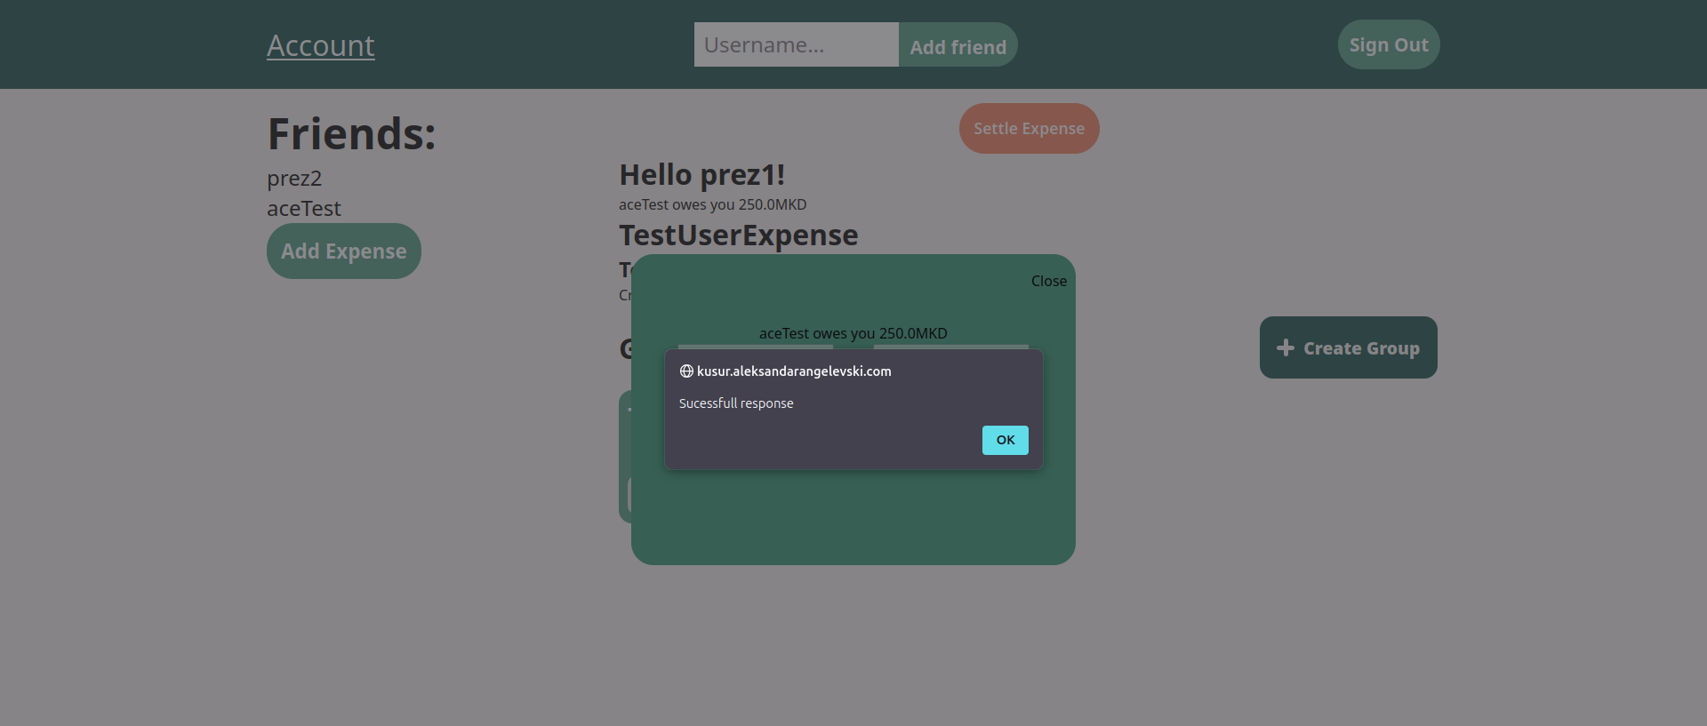Click the plus icon on Create Group
The image size is (1707, 726).
[1286, 347]
